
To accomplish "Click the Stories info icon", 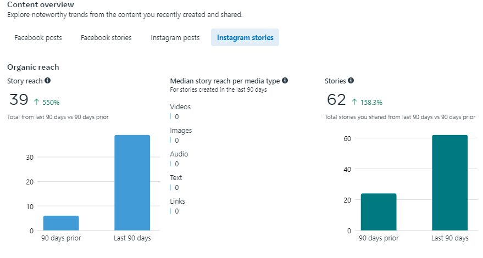I will [351, 81].
